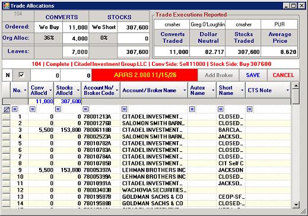Viewport: 308px width, 216px height.
Task: Click filter icon under Account No/Broker Code column
Action: tap(85, 109)
